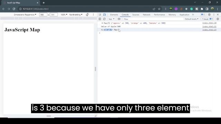Viewport: 221px width, 124px height.
Task: Open browser side panel icon
Action: point(207,9)
